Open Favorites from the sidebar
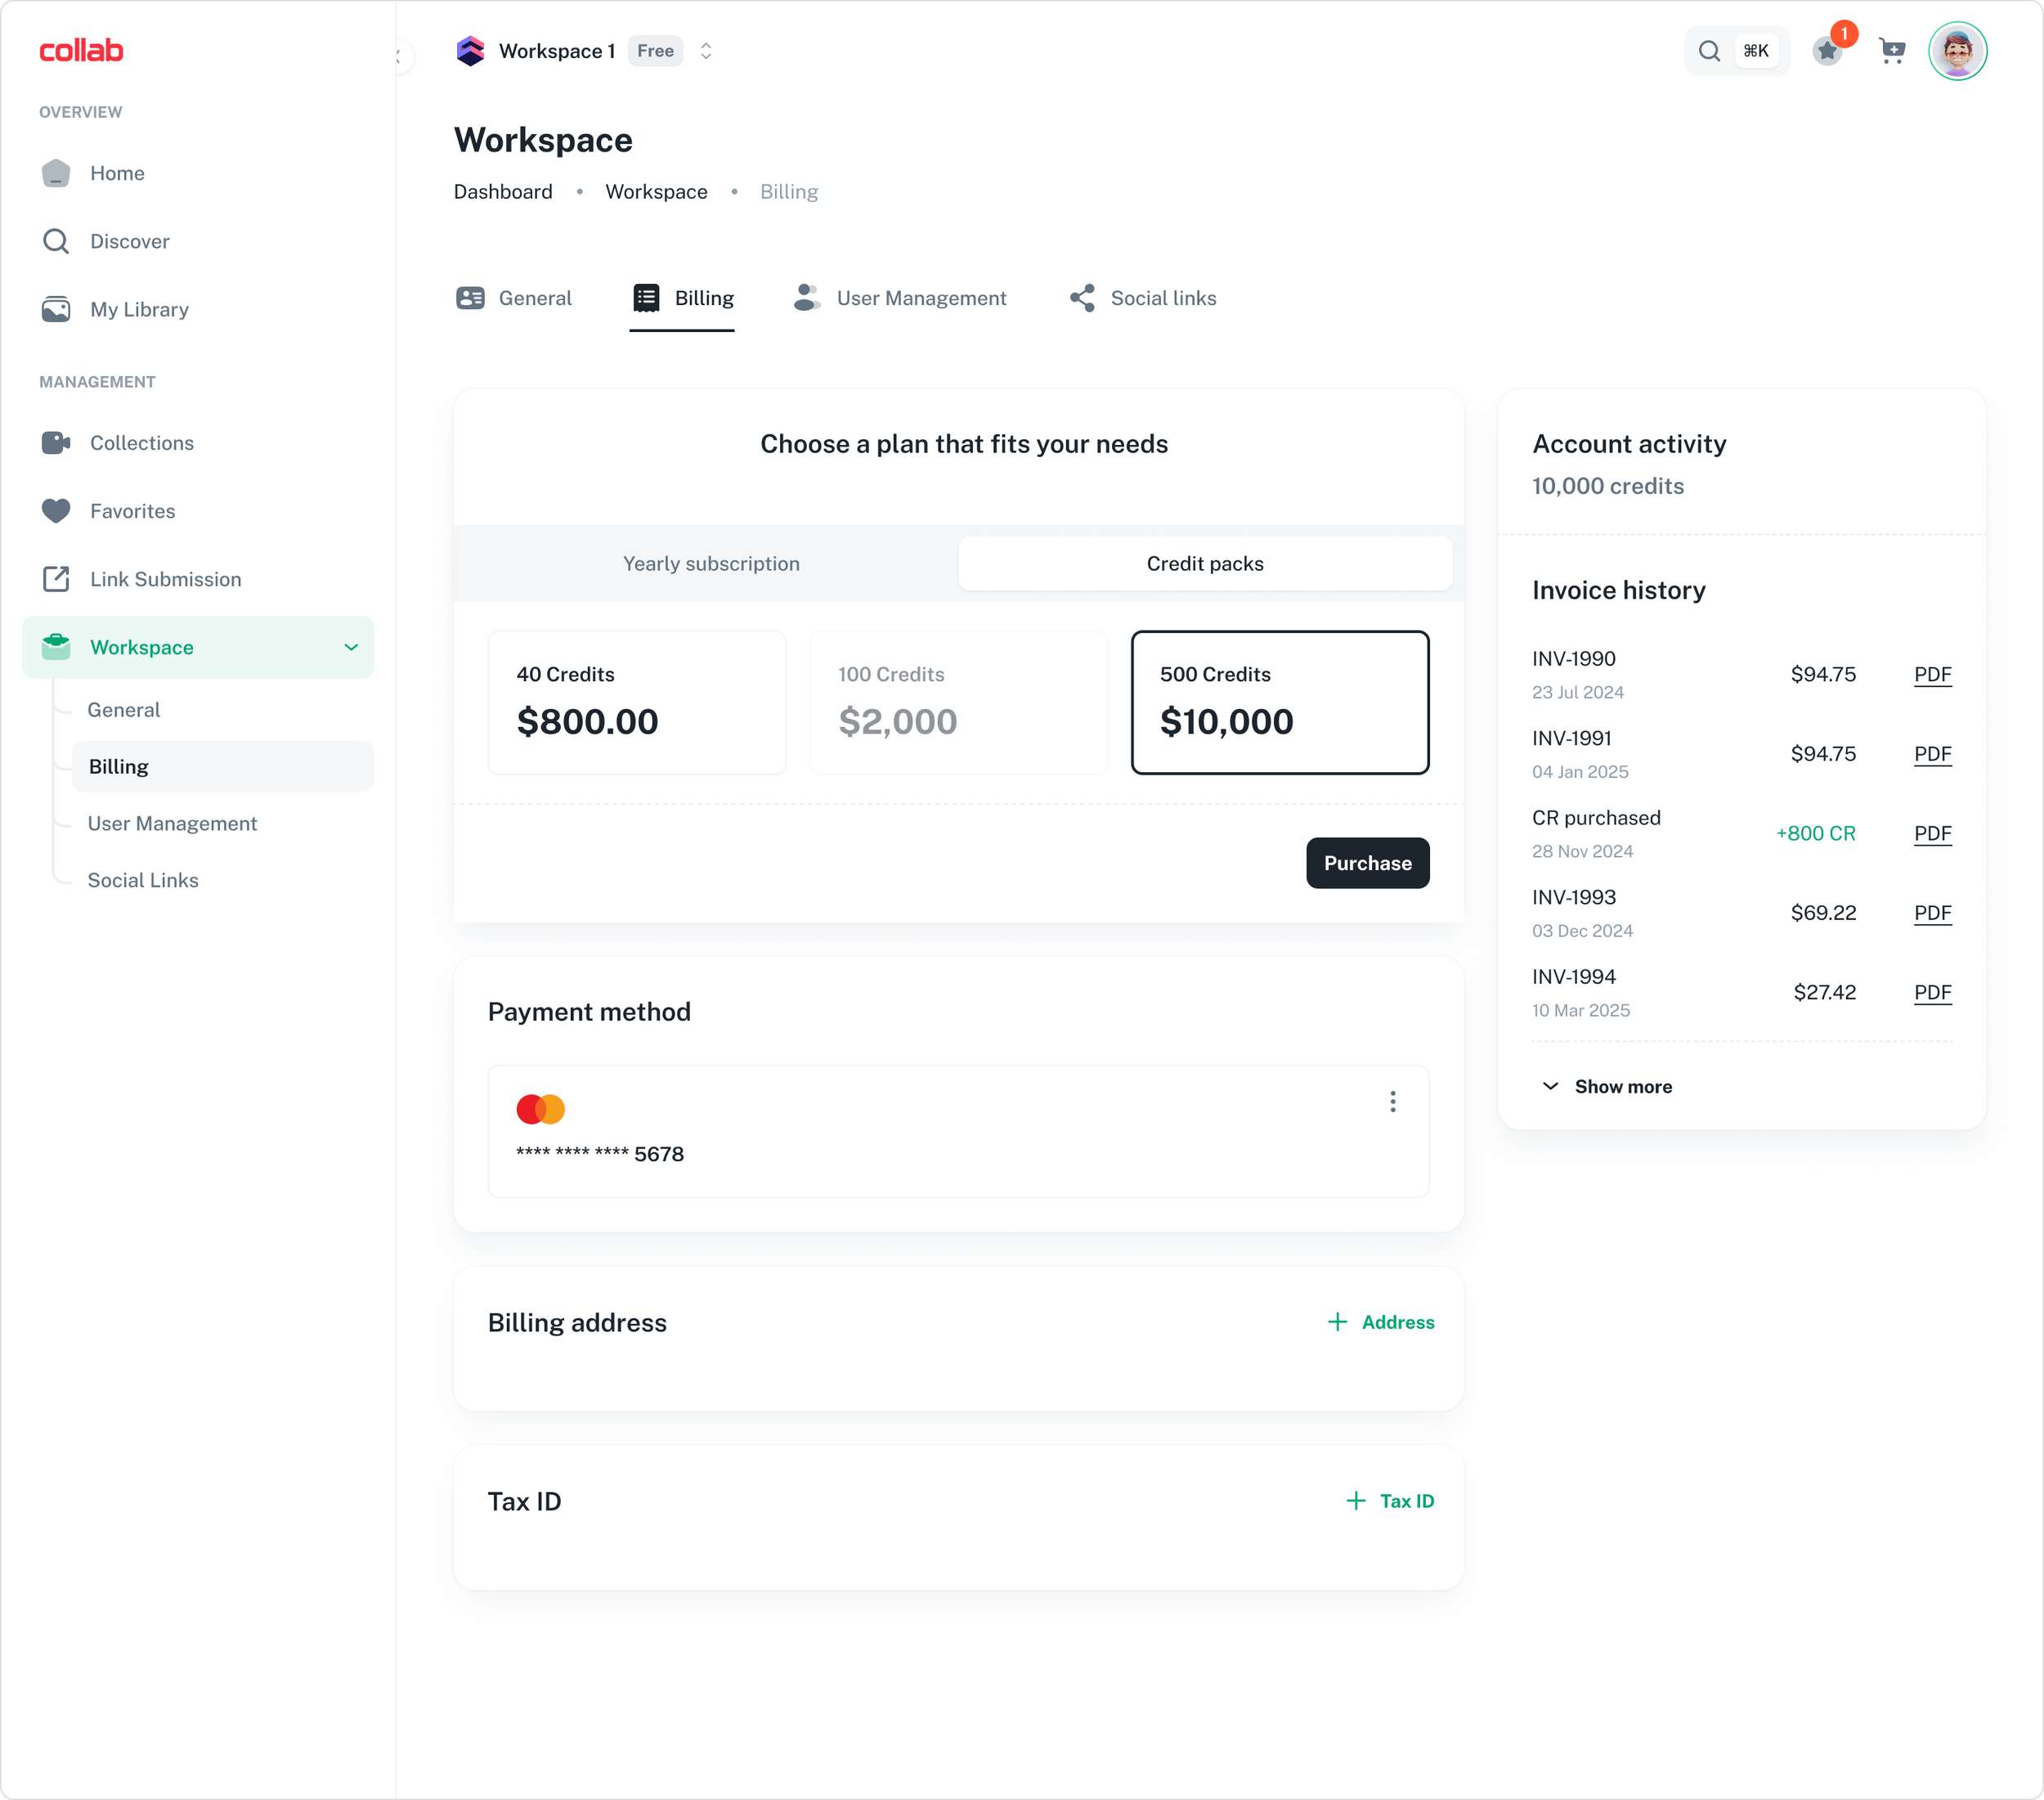The height and width of the screenshot is (1800, 2044). (x=131, y=511)
